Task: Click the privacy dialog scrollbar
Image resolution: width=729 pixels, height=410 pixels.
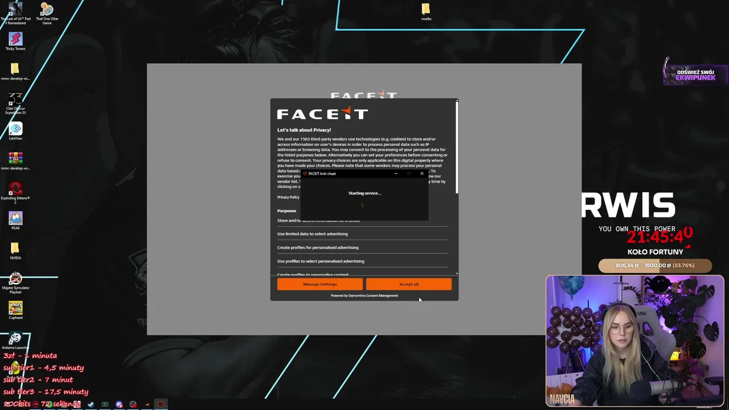Action: click(x=457, y=148)
